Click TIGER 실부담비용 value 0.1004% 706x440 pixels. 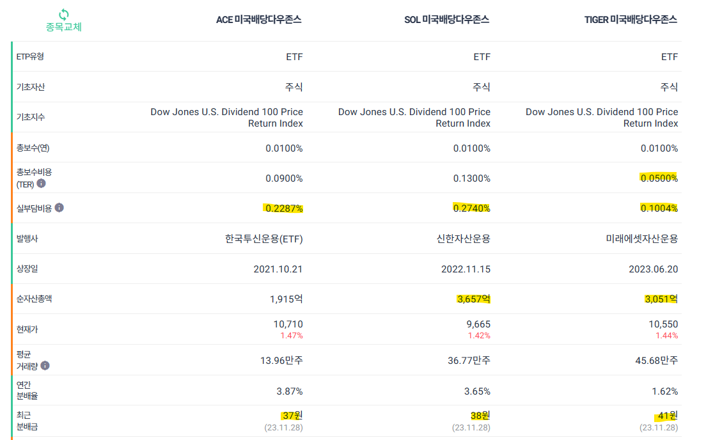click(x=659, y=208)
